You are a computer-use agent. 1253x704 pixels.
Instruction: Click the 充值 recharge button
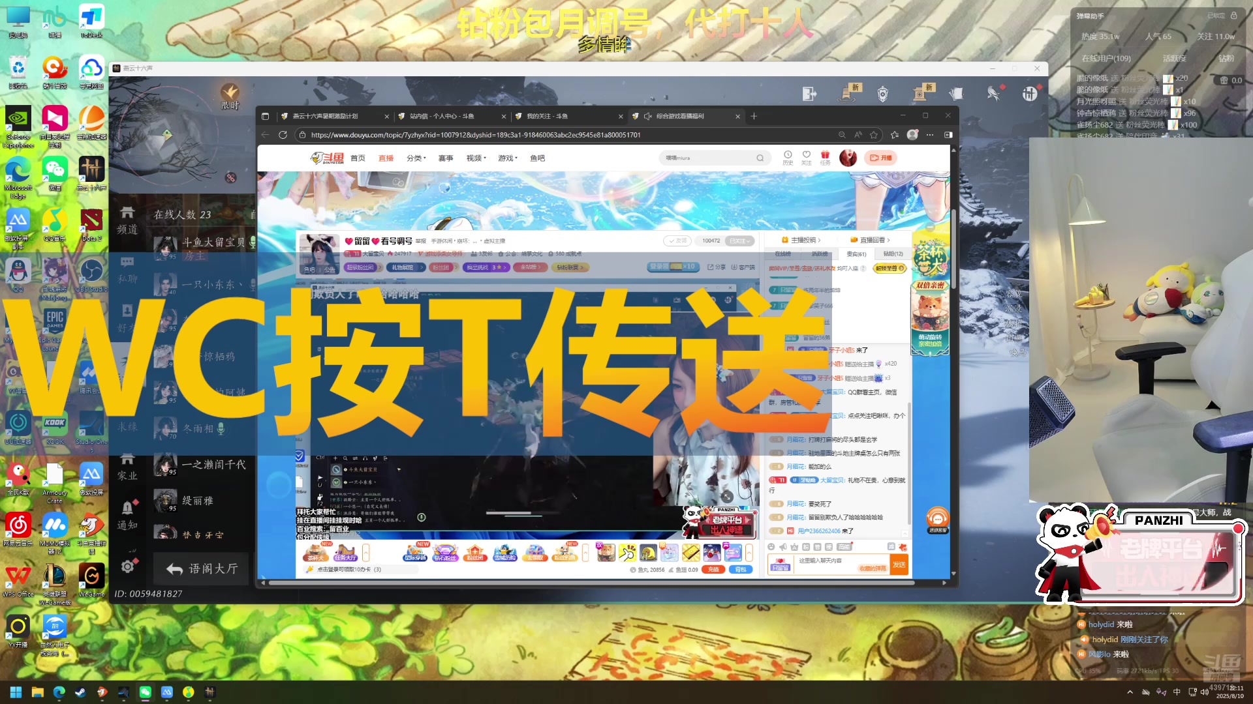(x=713, y=570)
